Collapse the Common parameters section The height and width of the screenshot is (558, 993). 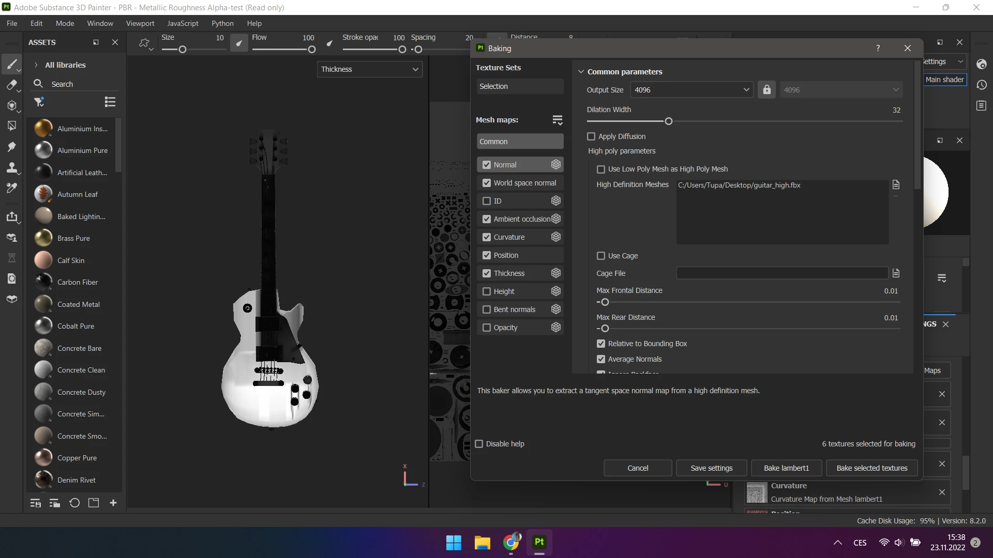(x=581, y=72)
